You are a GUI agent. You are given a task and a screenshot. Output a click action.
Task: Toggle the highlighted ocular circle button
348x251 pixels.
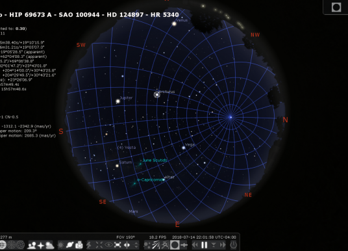click(175, 245)
